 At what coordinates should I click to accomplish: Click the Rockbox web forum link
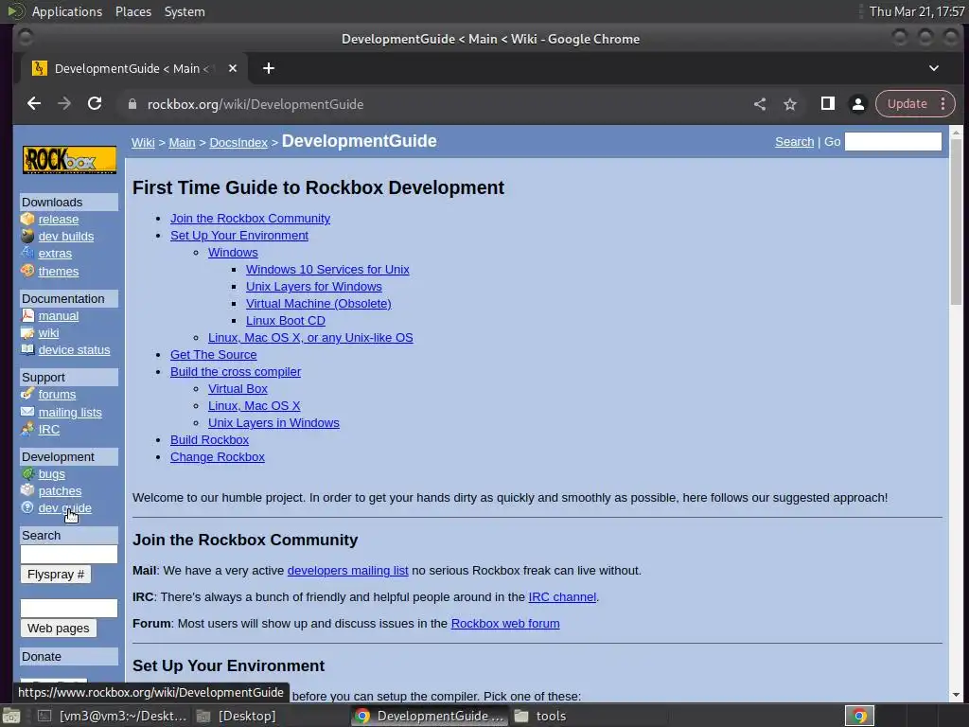[505, 624]
